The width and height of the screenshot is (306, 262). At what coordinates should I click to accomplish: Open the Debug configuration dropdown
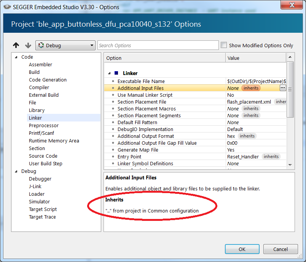(65, 45)
